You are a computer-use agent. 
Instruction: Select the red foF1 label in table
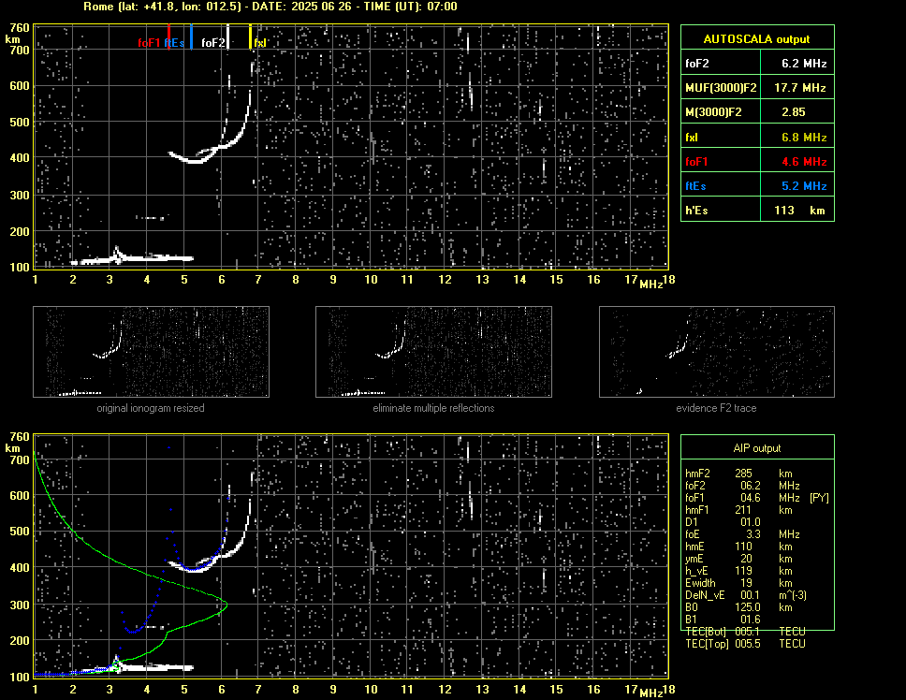pos(696,162)
